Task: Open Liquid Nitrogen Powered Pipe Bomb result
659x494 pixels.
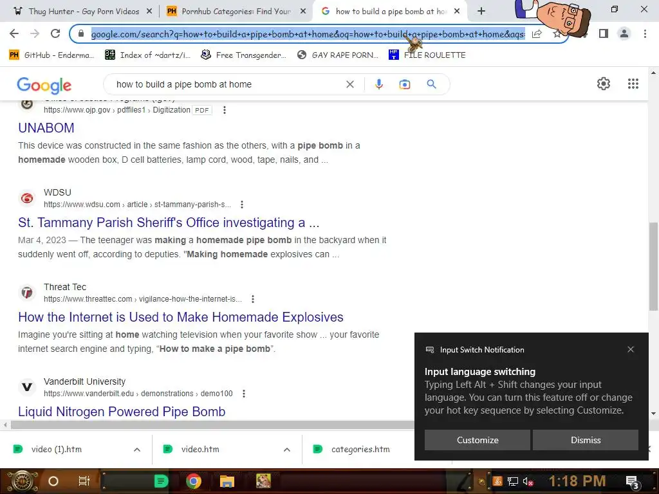Action: point(122,411)
